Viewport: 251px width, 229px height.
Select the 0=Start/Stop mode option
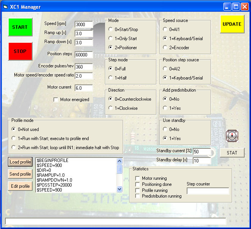111,29
